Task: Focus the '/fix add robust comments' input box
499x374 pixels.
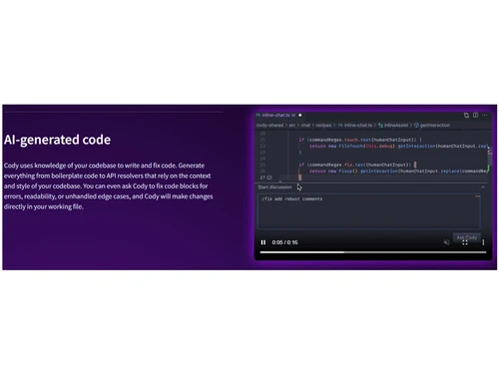Action: coord(369,211)
